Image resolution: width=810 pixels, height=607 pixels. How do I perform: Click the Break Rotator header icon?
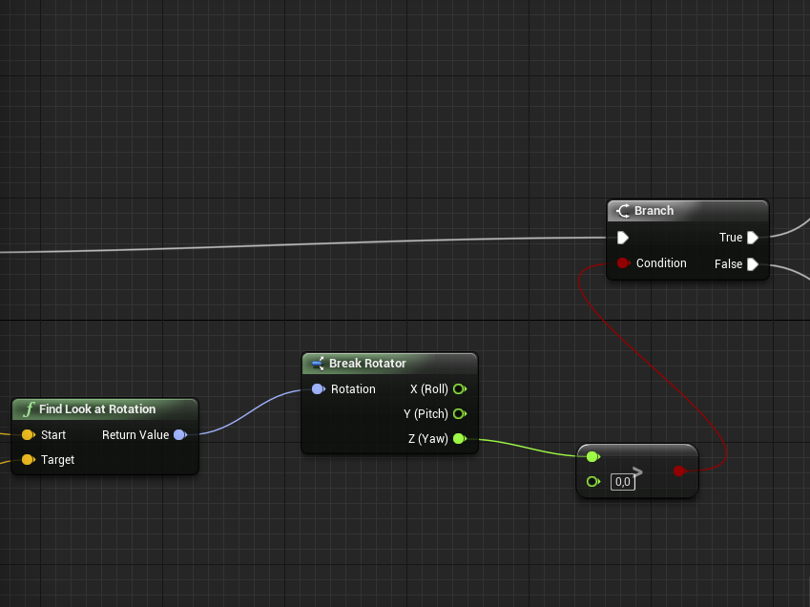pyautogui.click(x=318, y=364)
